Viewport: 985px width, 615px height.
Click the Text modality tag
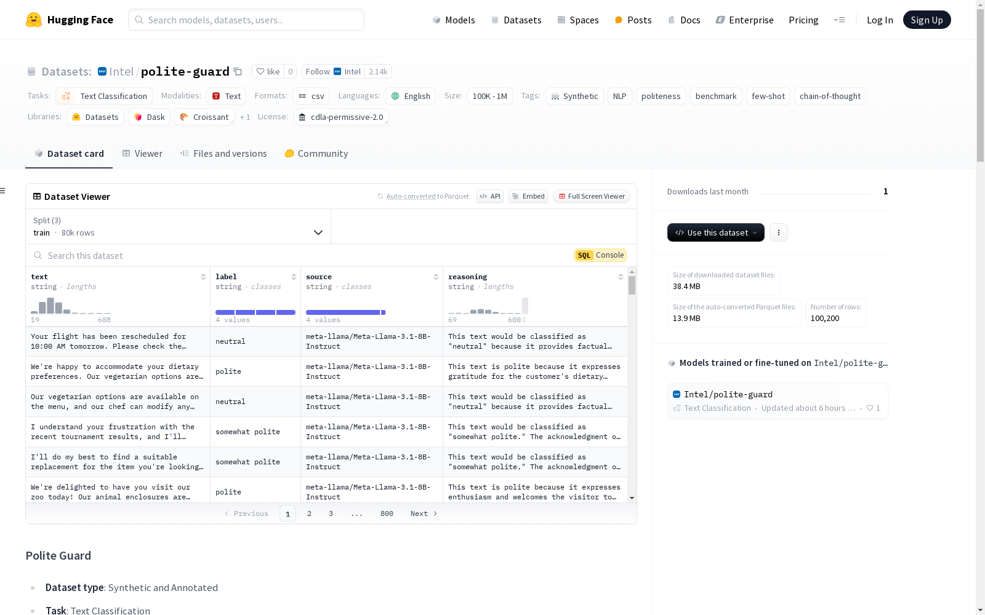tap(227, 96)
